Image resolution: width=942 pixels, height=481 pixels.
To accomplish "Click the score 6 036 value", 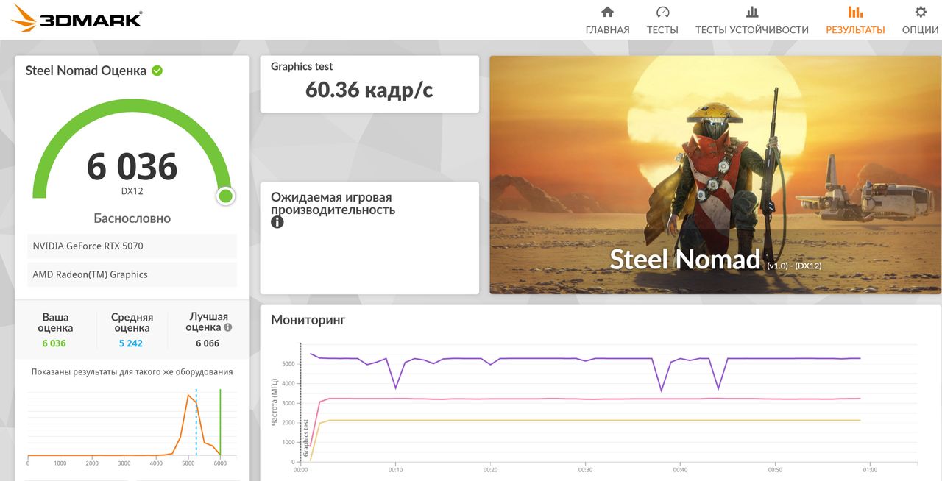I will (132, 166).
